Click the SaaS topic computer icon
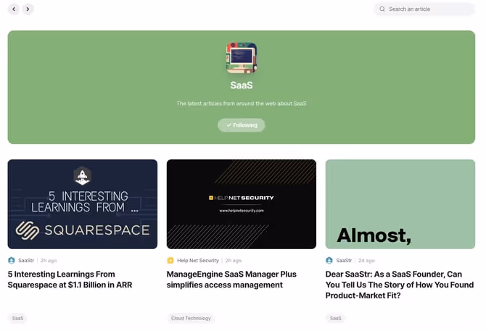 pos(242,58)
